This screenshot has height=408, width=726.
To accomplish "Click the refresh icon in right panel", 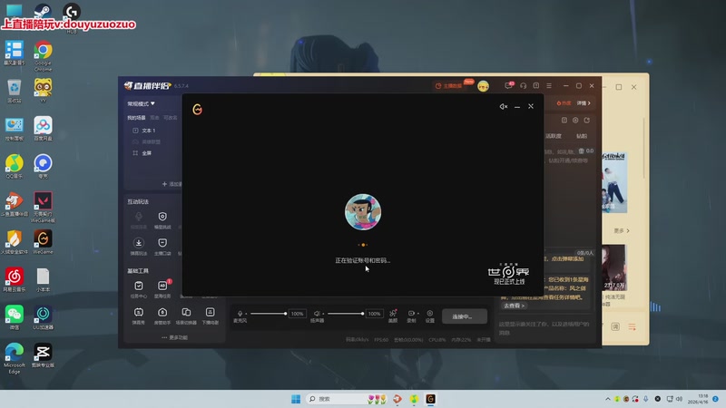I will [x=586, y=121].
